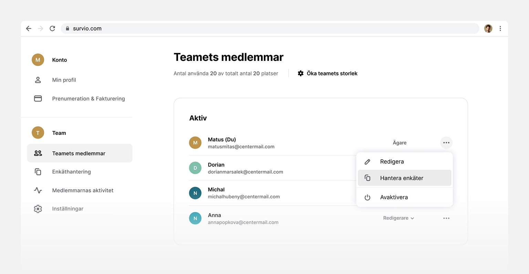Click the Öka teamets storlek link
The image size is (529, 274).
332,73
